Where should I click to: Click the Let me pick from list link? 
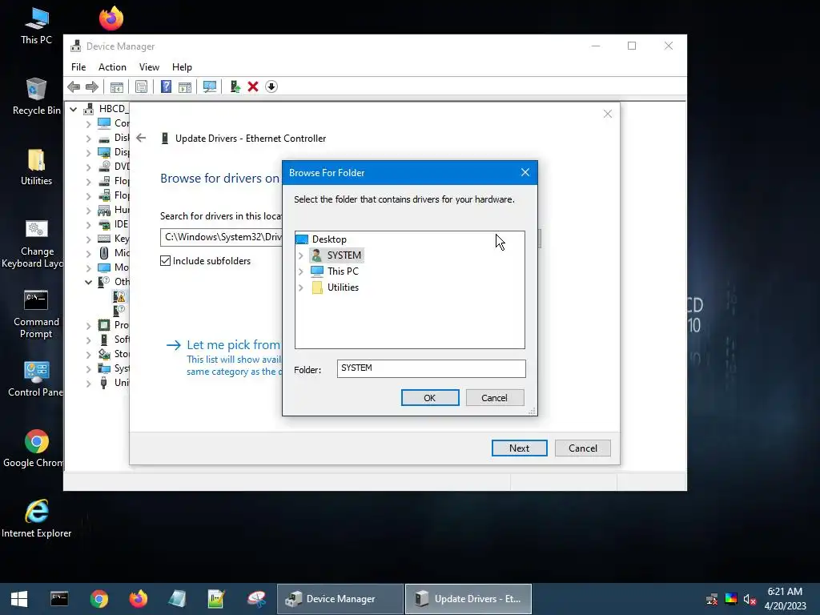tap(233, 345)
